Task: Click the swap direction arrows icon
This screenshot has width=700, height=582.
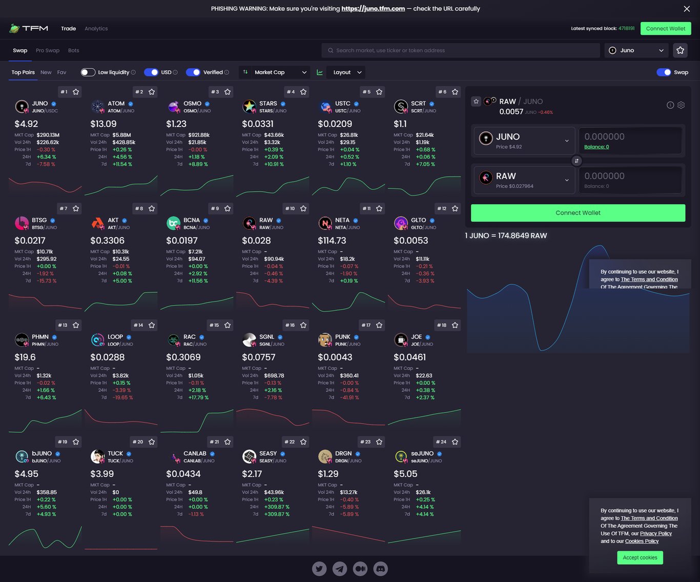Action: (x=577, y=161)
